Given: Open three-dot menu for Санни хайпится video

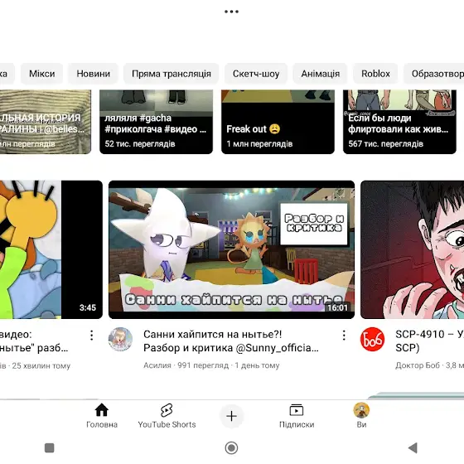Looking at the screenshot, I should tap(344, 336).
